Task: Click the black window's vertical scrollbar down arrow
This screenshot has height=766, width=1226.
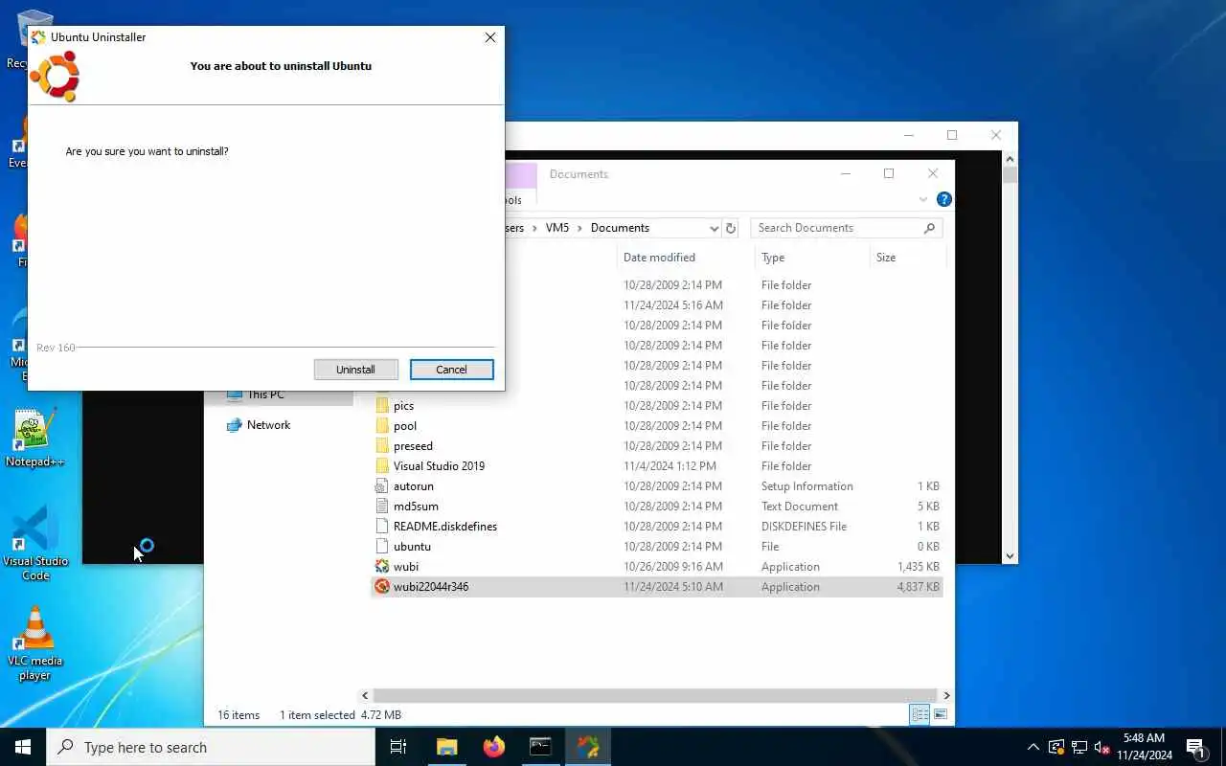Action: click(1010, 556)
